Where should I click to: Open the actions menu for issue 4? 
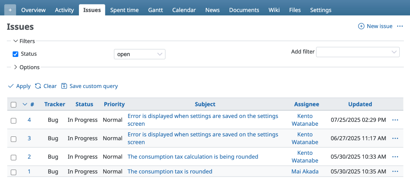pos(395,120)
